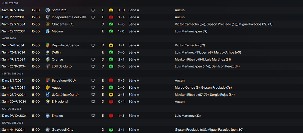Click Série A on the Macará row

click(x=134, y=31)
